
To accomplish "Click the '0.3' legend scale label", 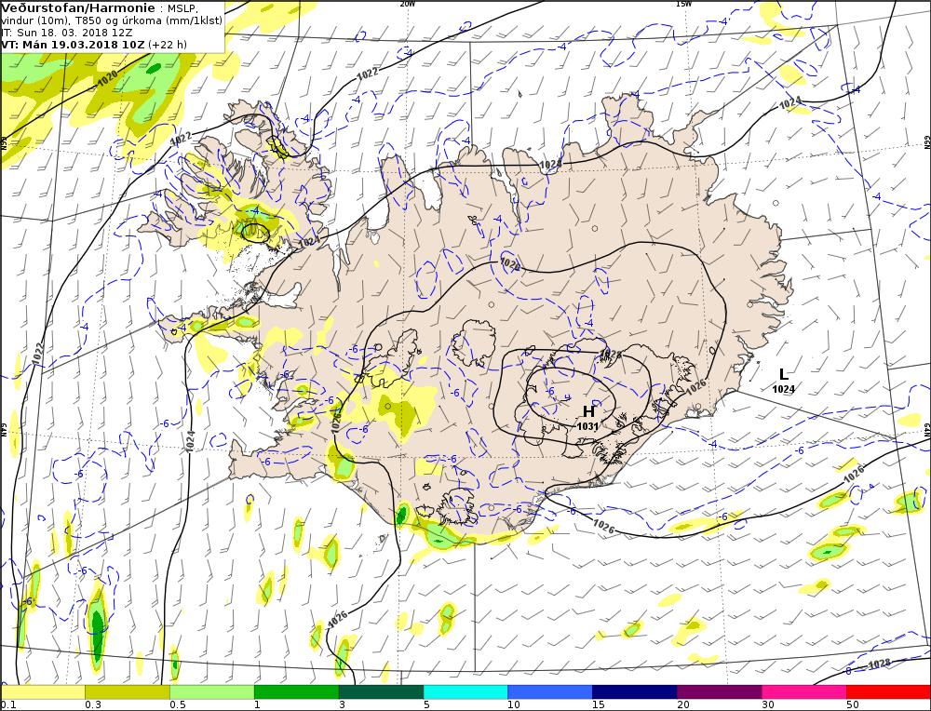I will (92, 705).
